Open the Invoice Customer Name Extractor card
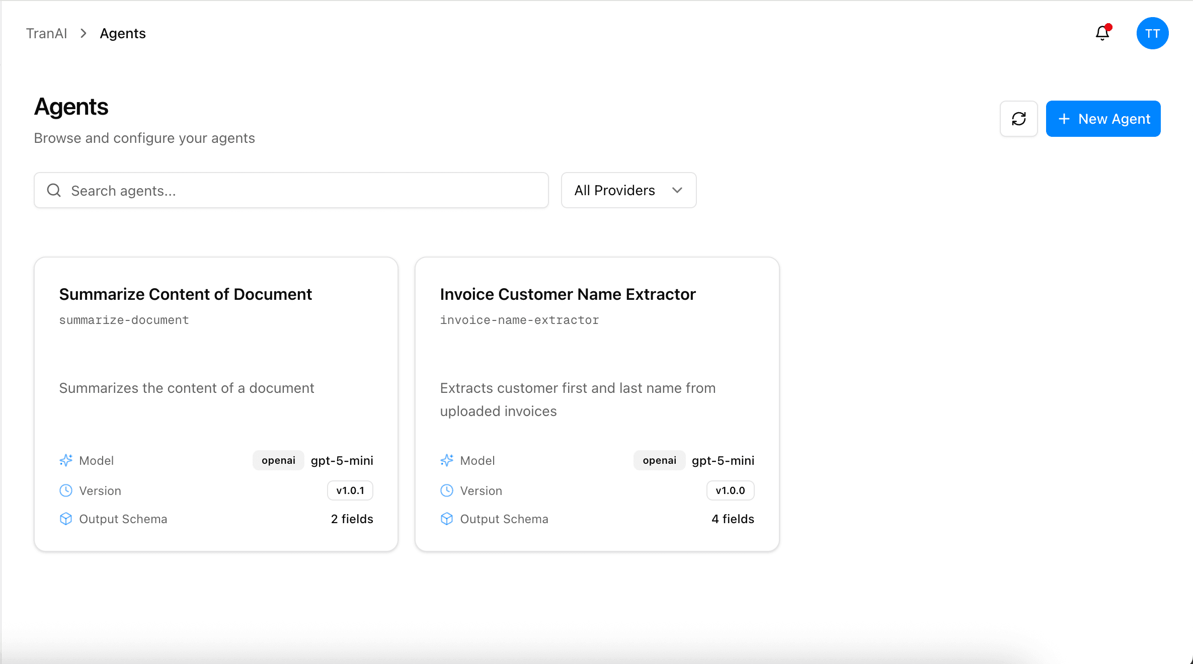The height and width of the screenshot is (664, 1193). [568, 294]
